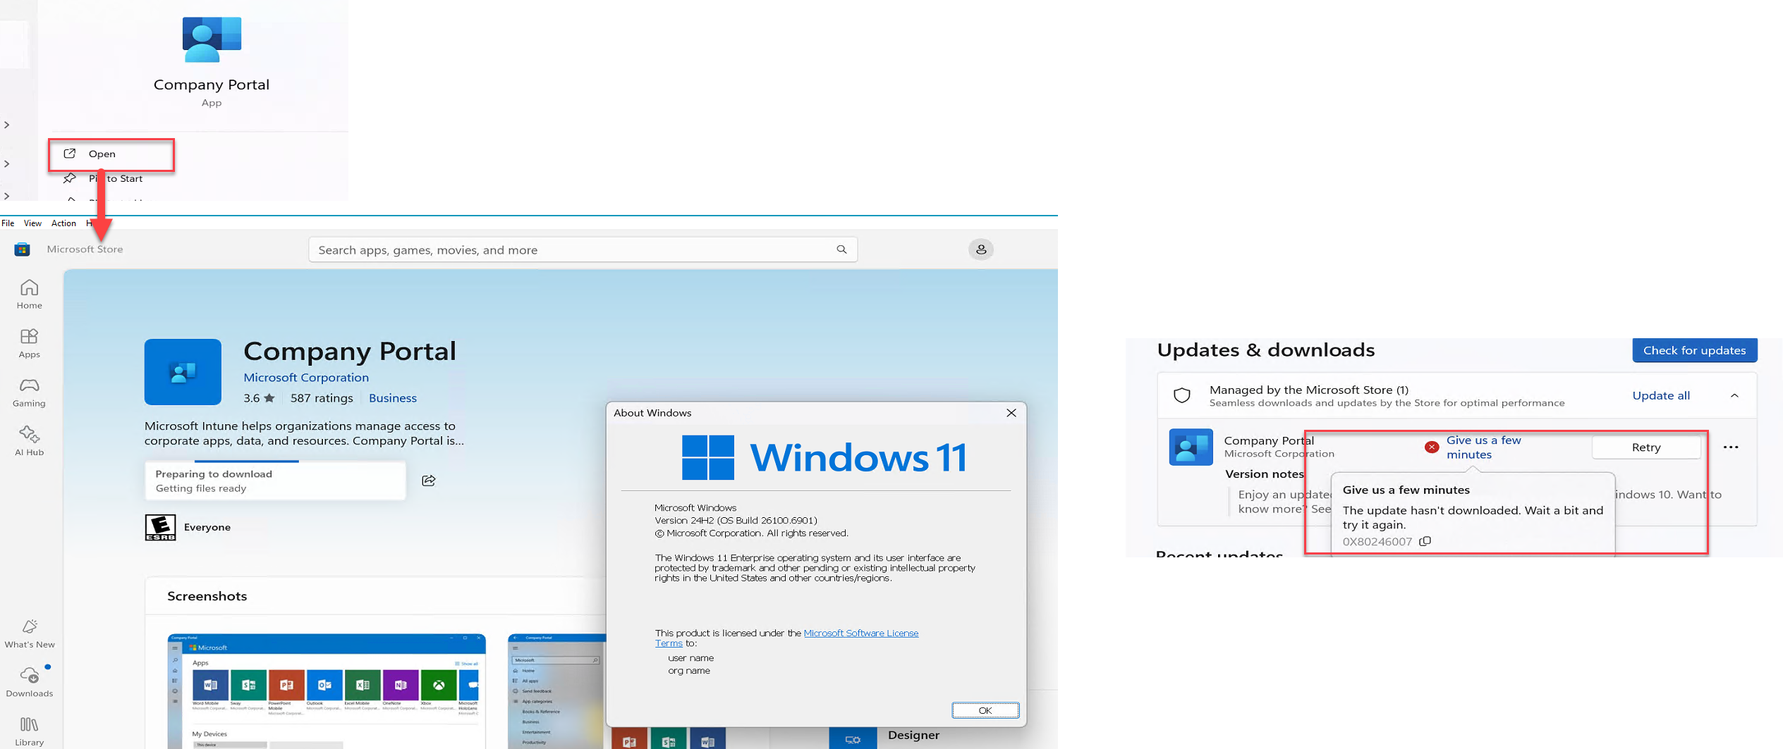Click the ESRB Everyone rating icon
The height and width of the screenshot is (749, 1783).
click(160, 527)
